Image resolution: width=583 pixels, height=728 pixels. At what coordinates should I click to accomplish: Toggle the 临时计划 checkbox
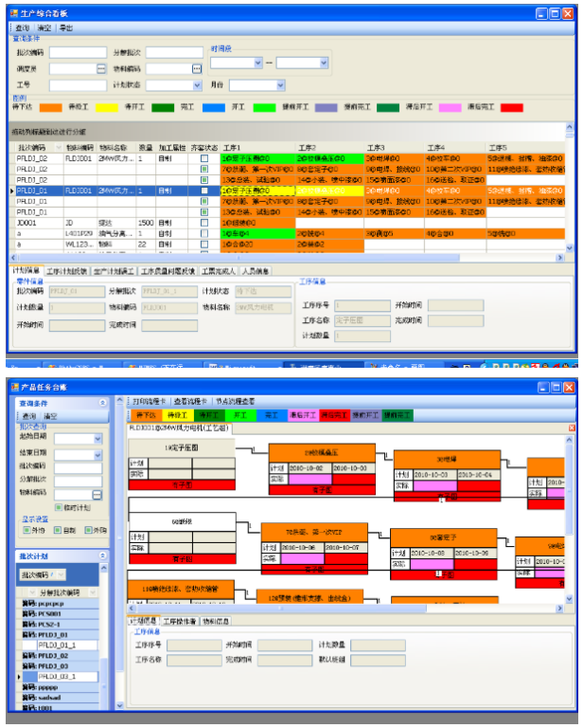(60, 508)
